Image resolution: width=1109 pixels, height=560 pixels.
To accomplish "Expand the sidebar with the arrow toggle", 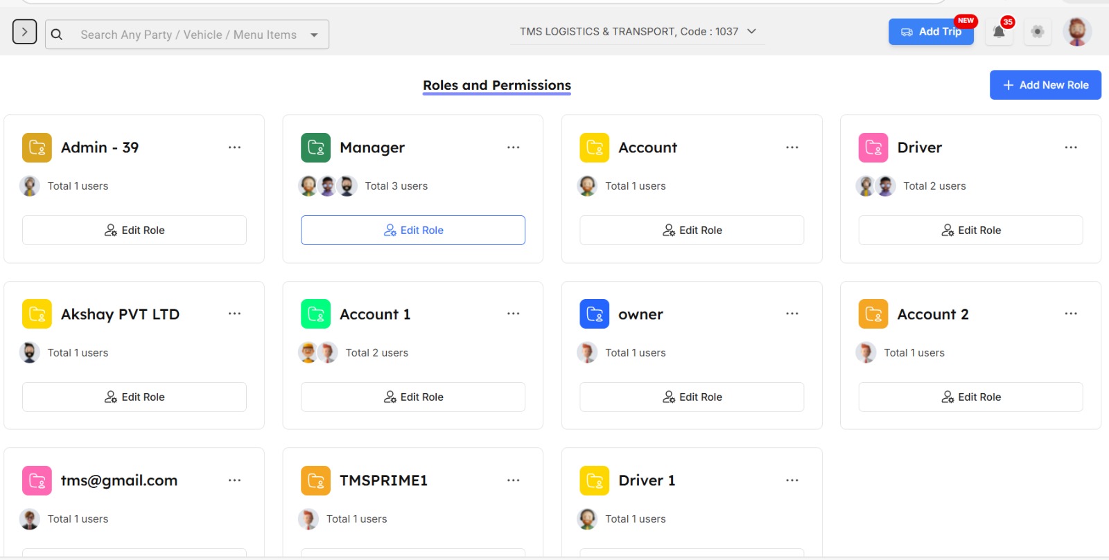I will coord(24,32).
